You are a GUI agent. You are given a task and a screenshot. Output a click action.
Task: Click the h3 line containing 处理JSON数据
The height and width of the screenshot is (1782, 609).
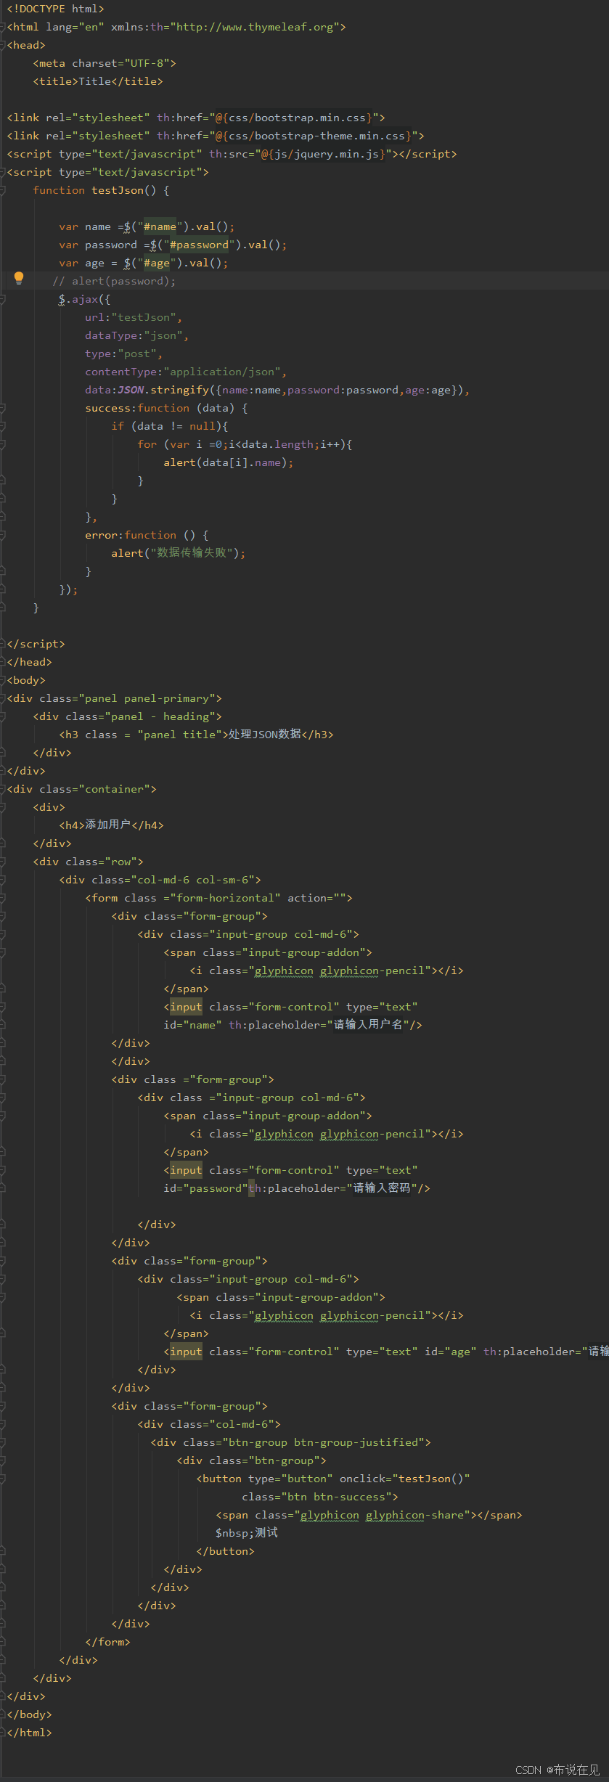coord(196,735)
